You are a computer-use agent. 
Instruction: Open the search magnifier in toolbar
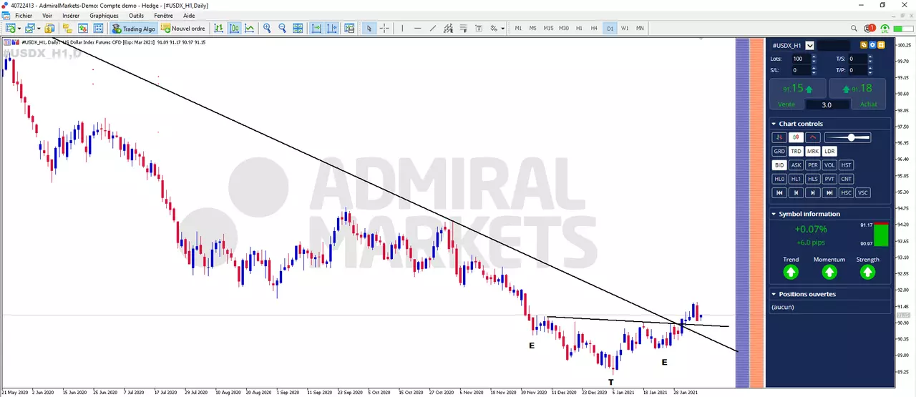tap(854, 29)
